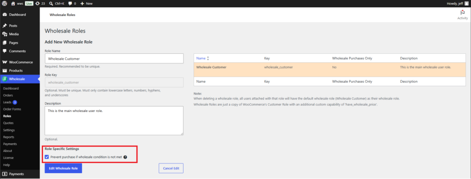Open the Help submenu item
The height and width of the screenshot is (179, 471).
tap(6, 165)
